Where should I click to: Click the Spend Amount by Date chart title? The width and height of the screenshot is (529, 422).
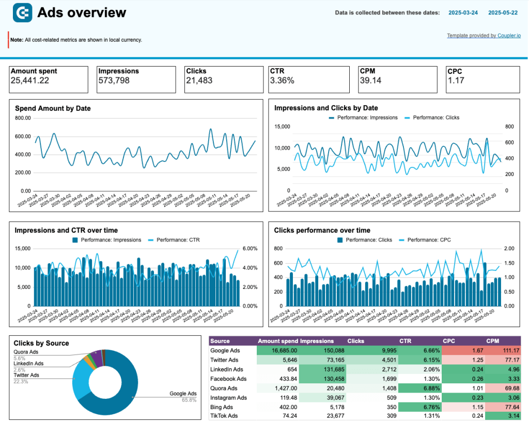coord(53,108)
